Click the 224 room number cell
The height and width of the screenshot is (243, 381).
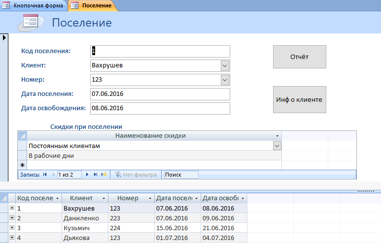point(131,228)
